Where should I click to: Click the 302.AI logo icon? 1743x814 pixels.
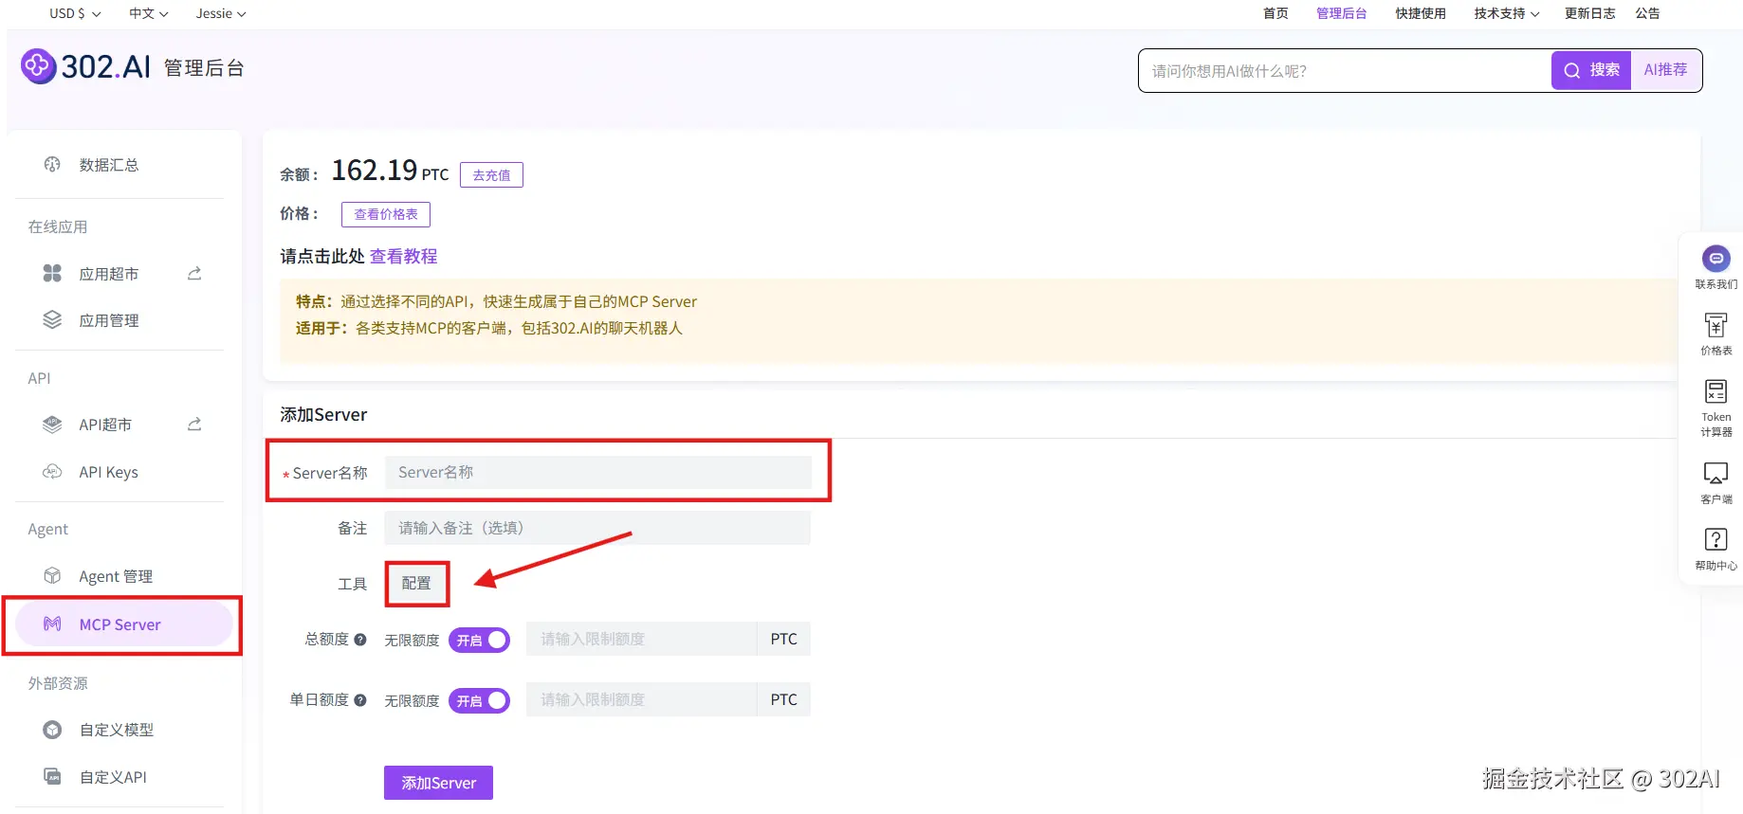38,66
